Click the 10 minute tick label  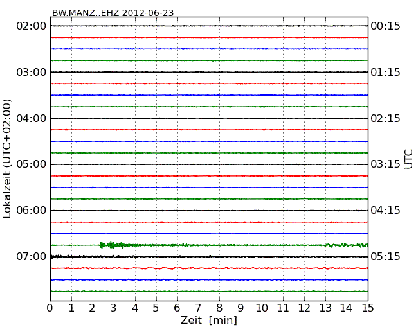262,308
